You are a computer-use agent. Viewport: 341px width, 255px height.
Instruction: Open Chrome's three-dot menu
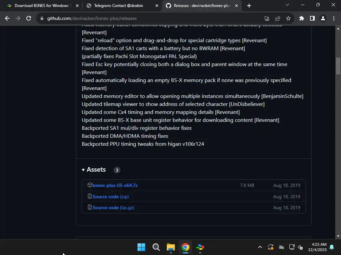click(x=334, y=19)
